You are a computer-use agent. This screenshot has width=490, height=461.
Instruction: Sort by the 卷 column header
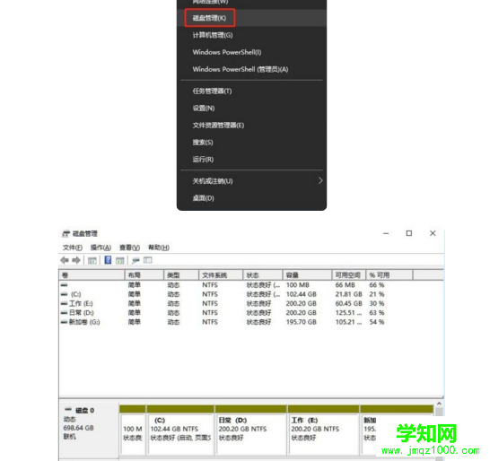coord(92,275)
